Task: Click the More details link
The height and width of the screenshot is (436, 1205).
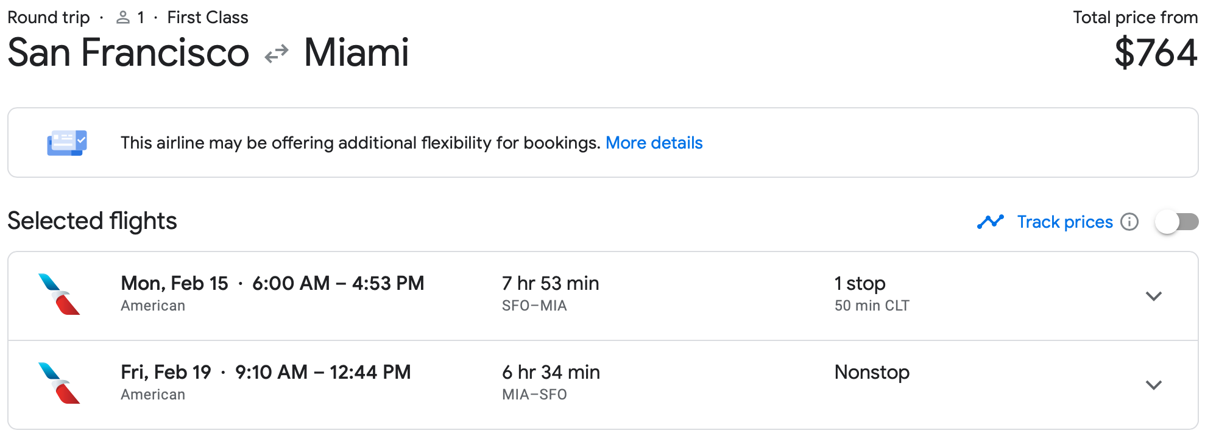Action: pyautogui.click(x=654, y=142)
